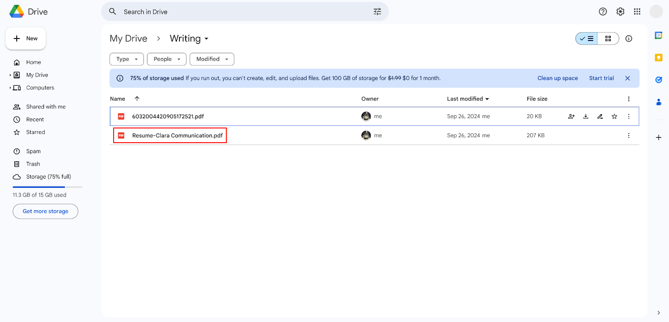Switch to list layout view
Image resolution: width=669 pixels, height=322 pixels.
coord(586,38)
